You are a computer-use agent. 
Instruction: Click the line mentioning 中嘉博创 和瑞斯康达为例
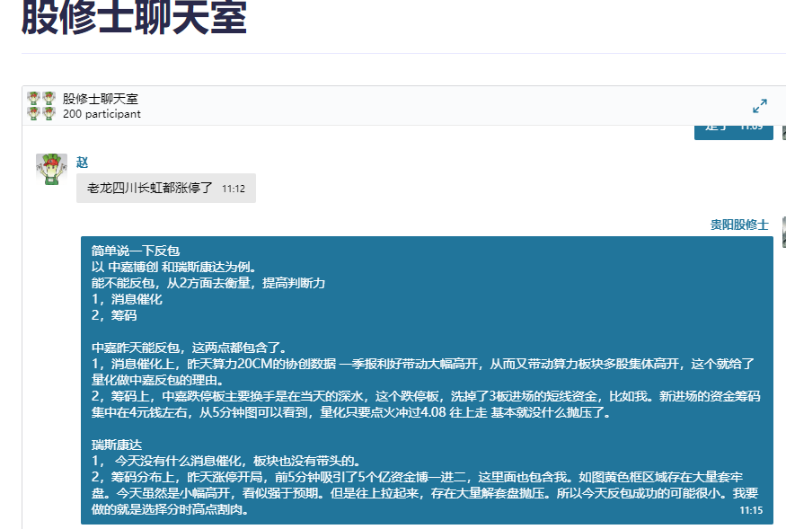tap(174, 267)
